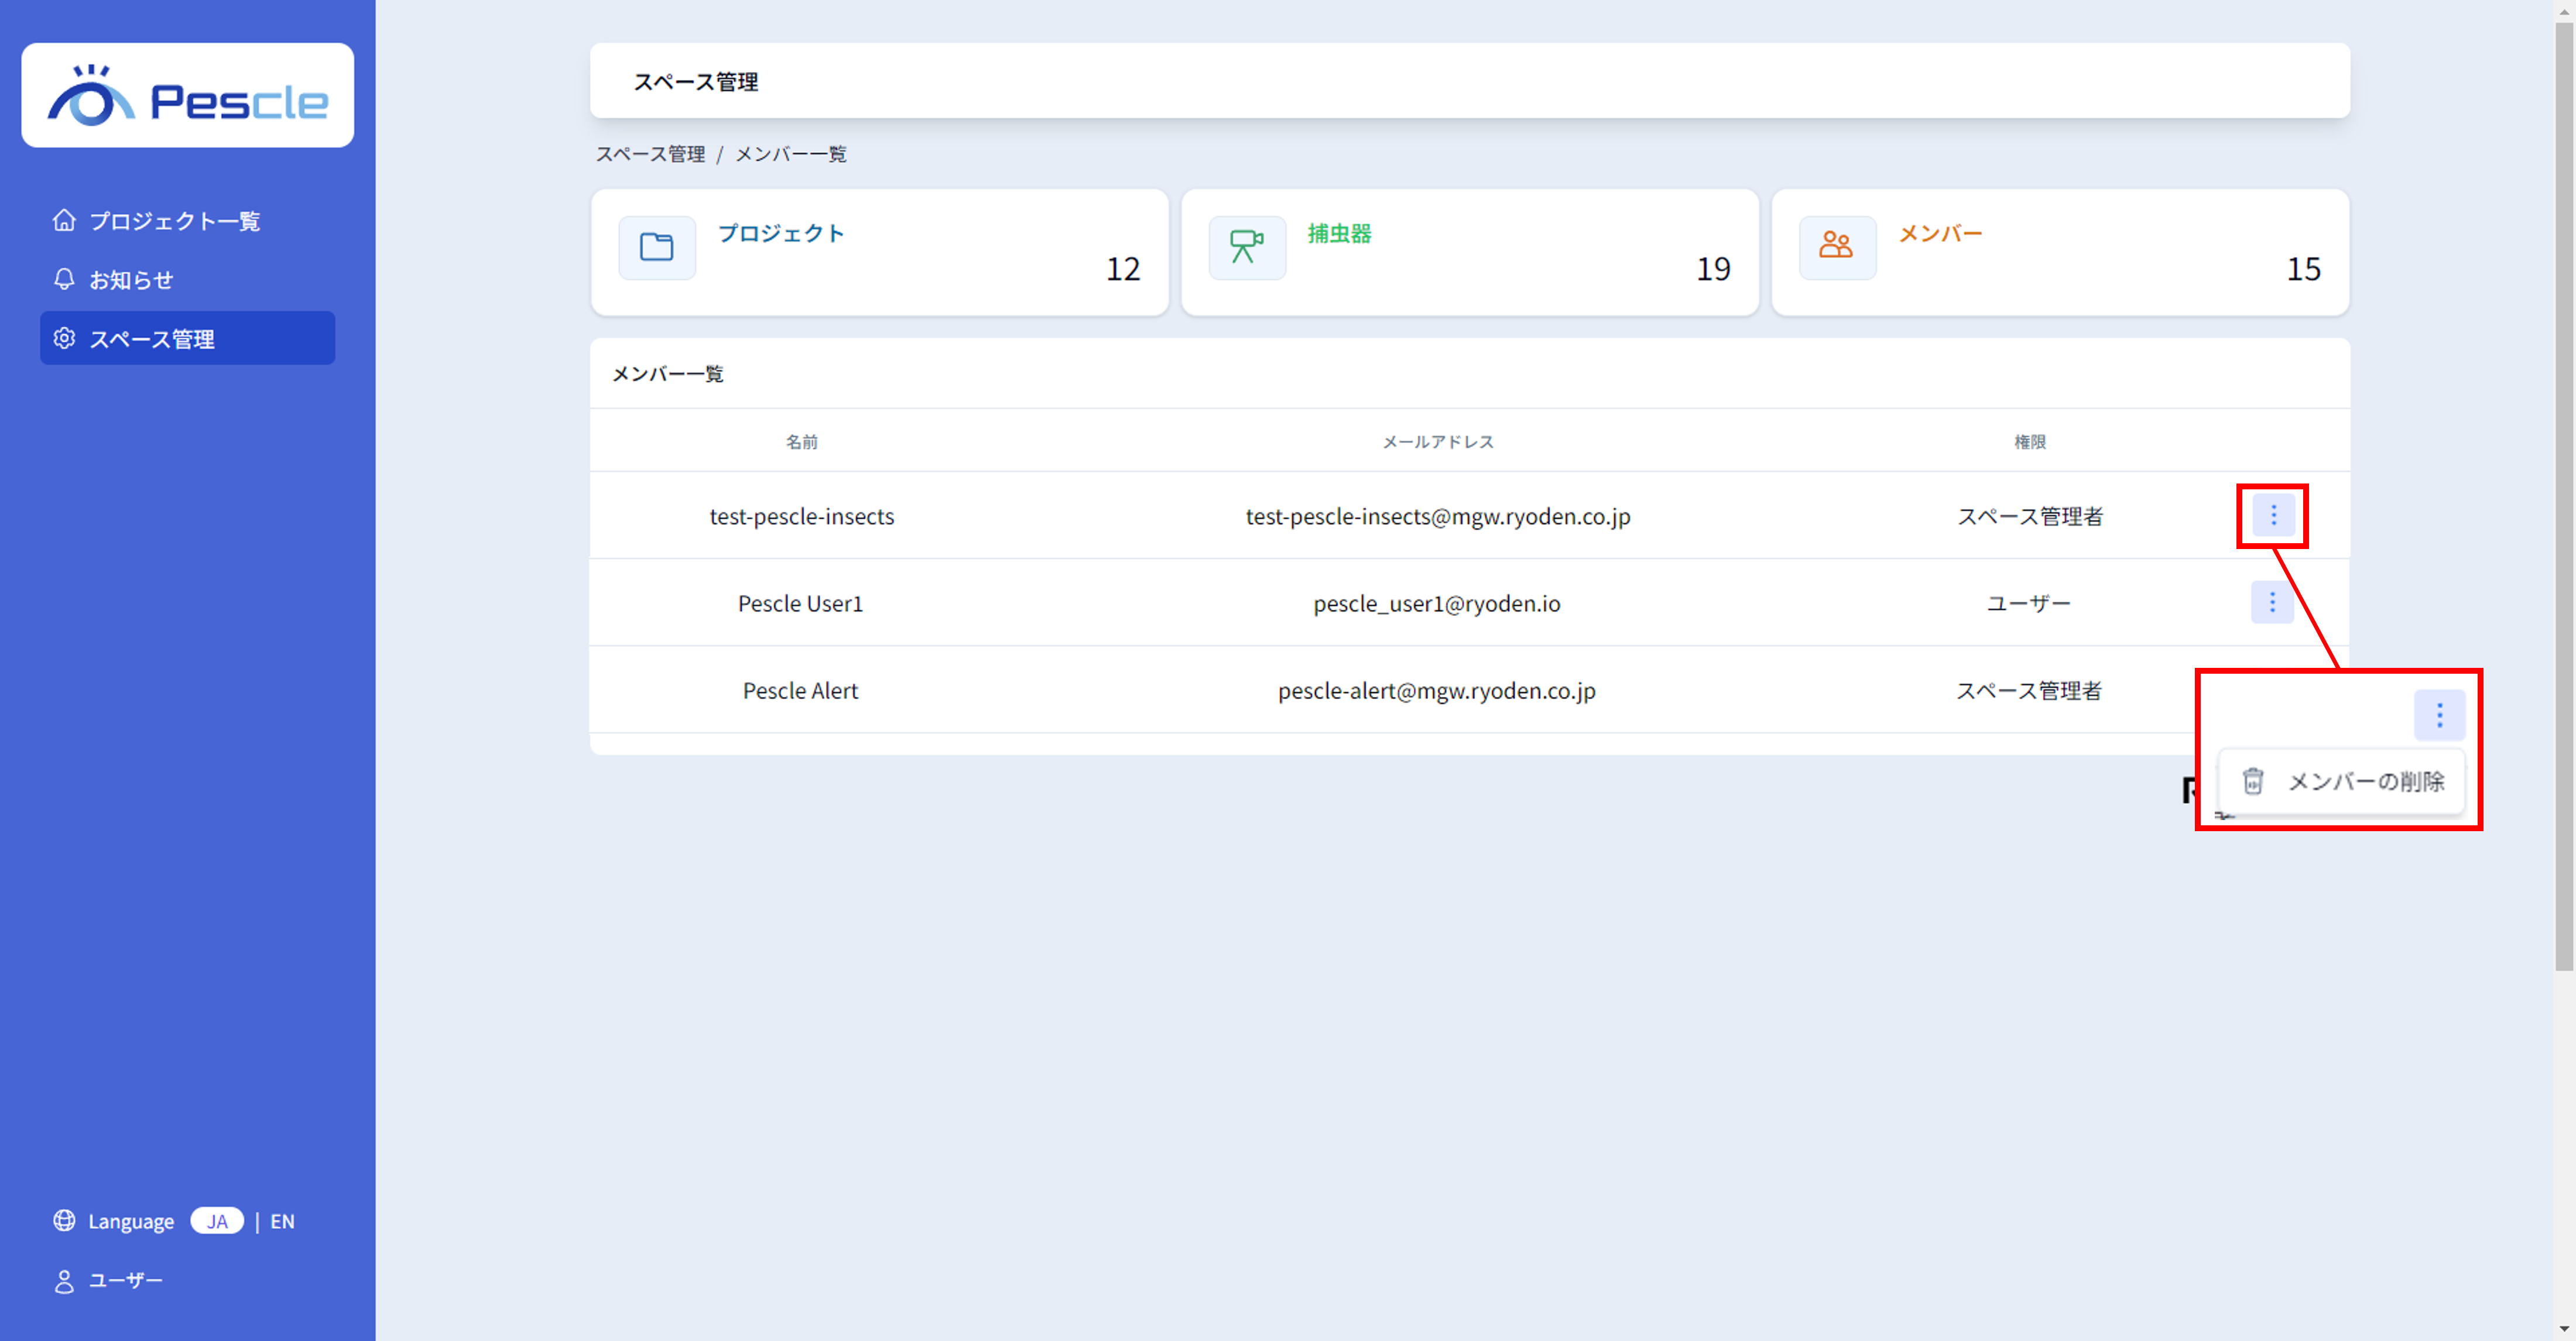This screenshot has width=2576, height=1341.
Task: Click the globe Language icon
Action: pos(64,1220)
